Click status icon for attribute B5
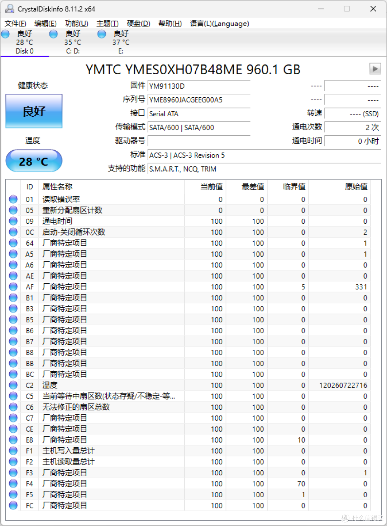Viewport: 387px width, 526px height. [x=13, y=319]
